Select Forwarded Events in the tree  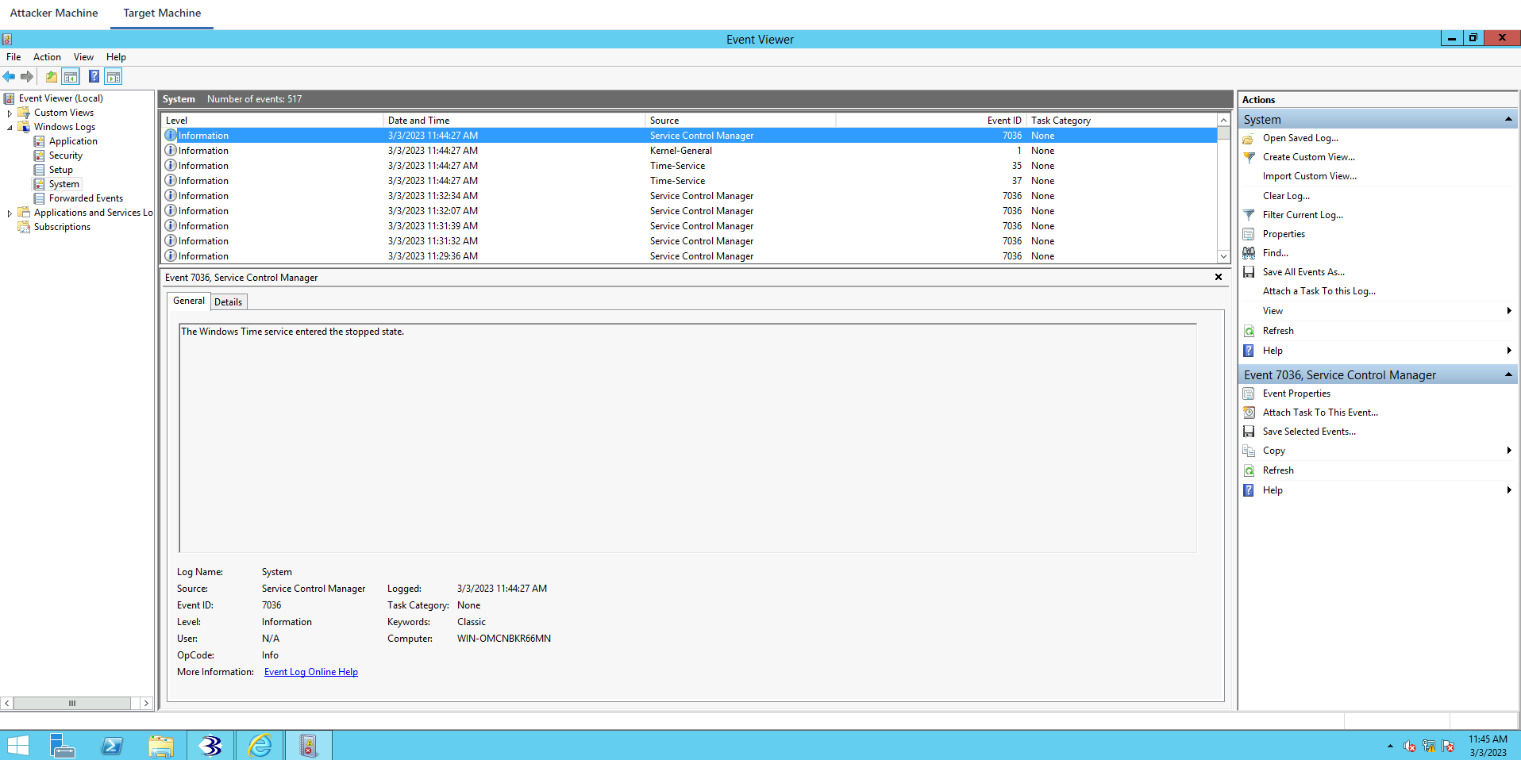(86, 198)
